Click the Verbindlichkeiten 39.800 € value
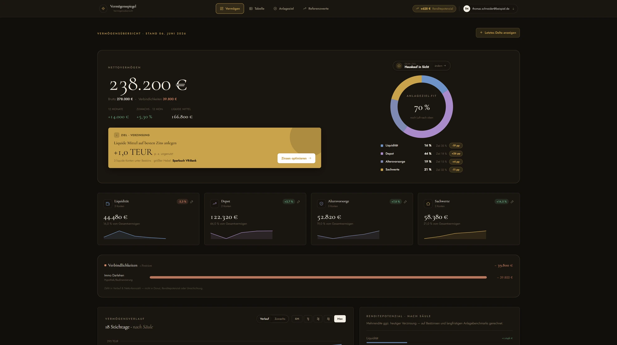 tap(170, 99)
